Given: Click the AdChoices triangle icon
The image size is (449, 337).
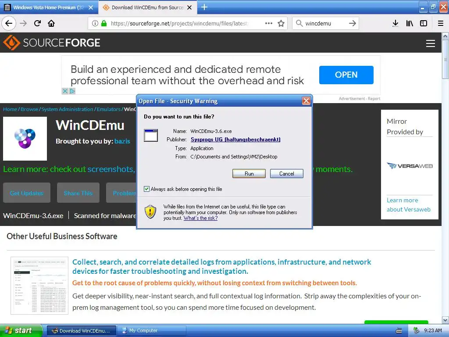Looking at the screenshot, I should [x=72, y=91].
